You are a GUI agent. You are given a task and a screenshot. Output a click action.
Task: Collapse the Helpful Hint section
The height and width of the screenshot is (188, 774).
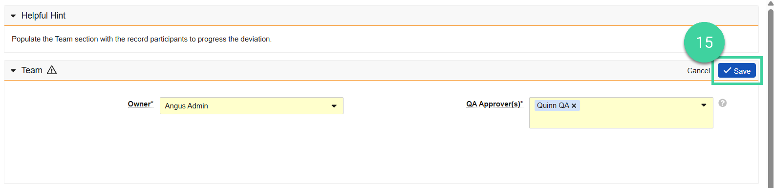pyautogui.click(x=13, y=16)
